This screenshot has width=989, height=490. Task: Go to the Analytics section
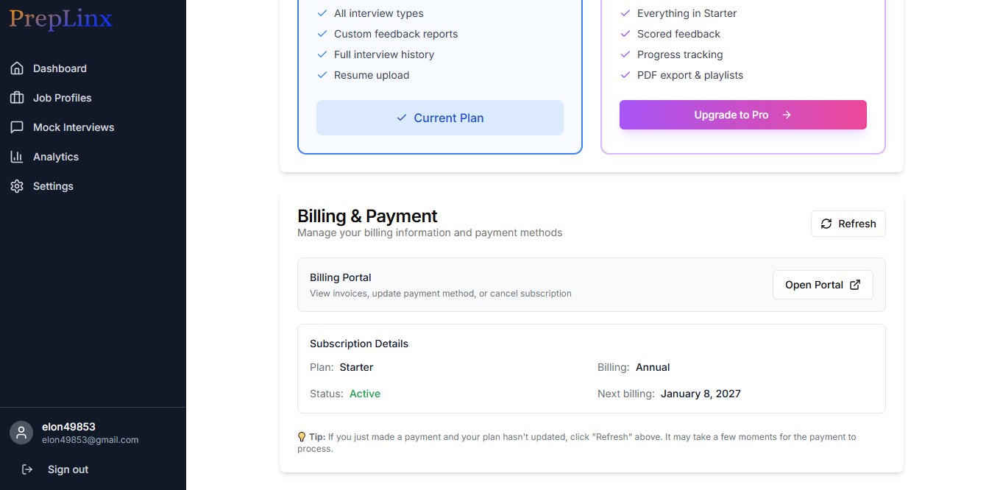coord(56,157)
